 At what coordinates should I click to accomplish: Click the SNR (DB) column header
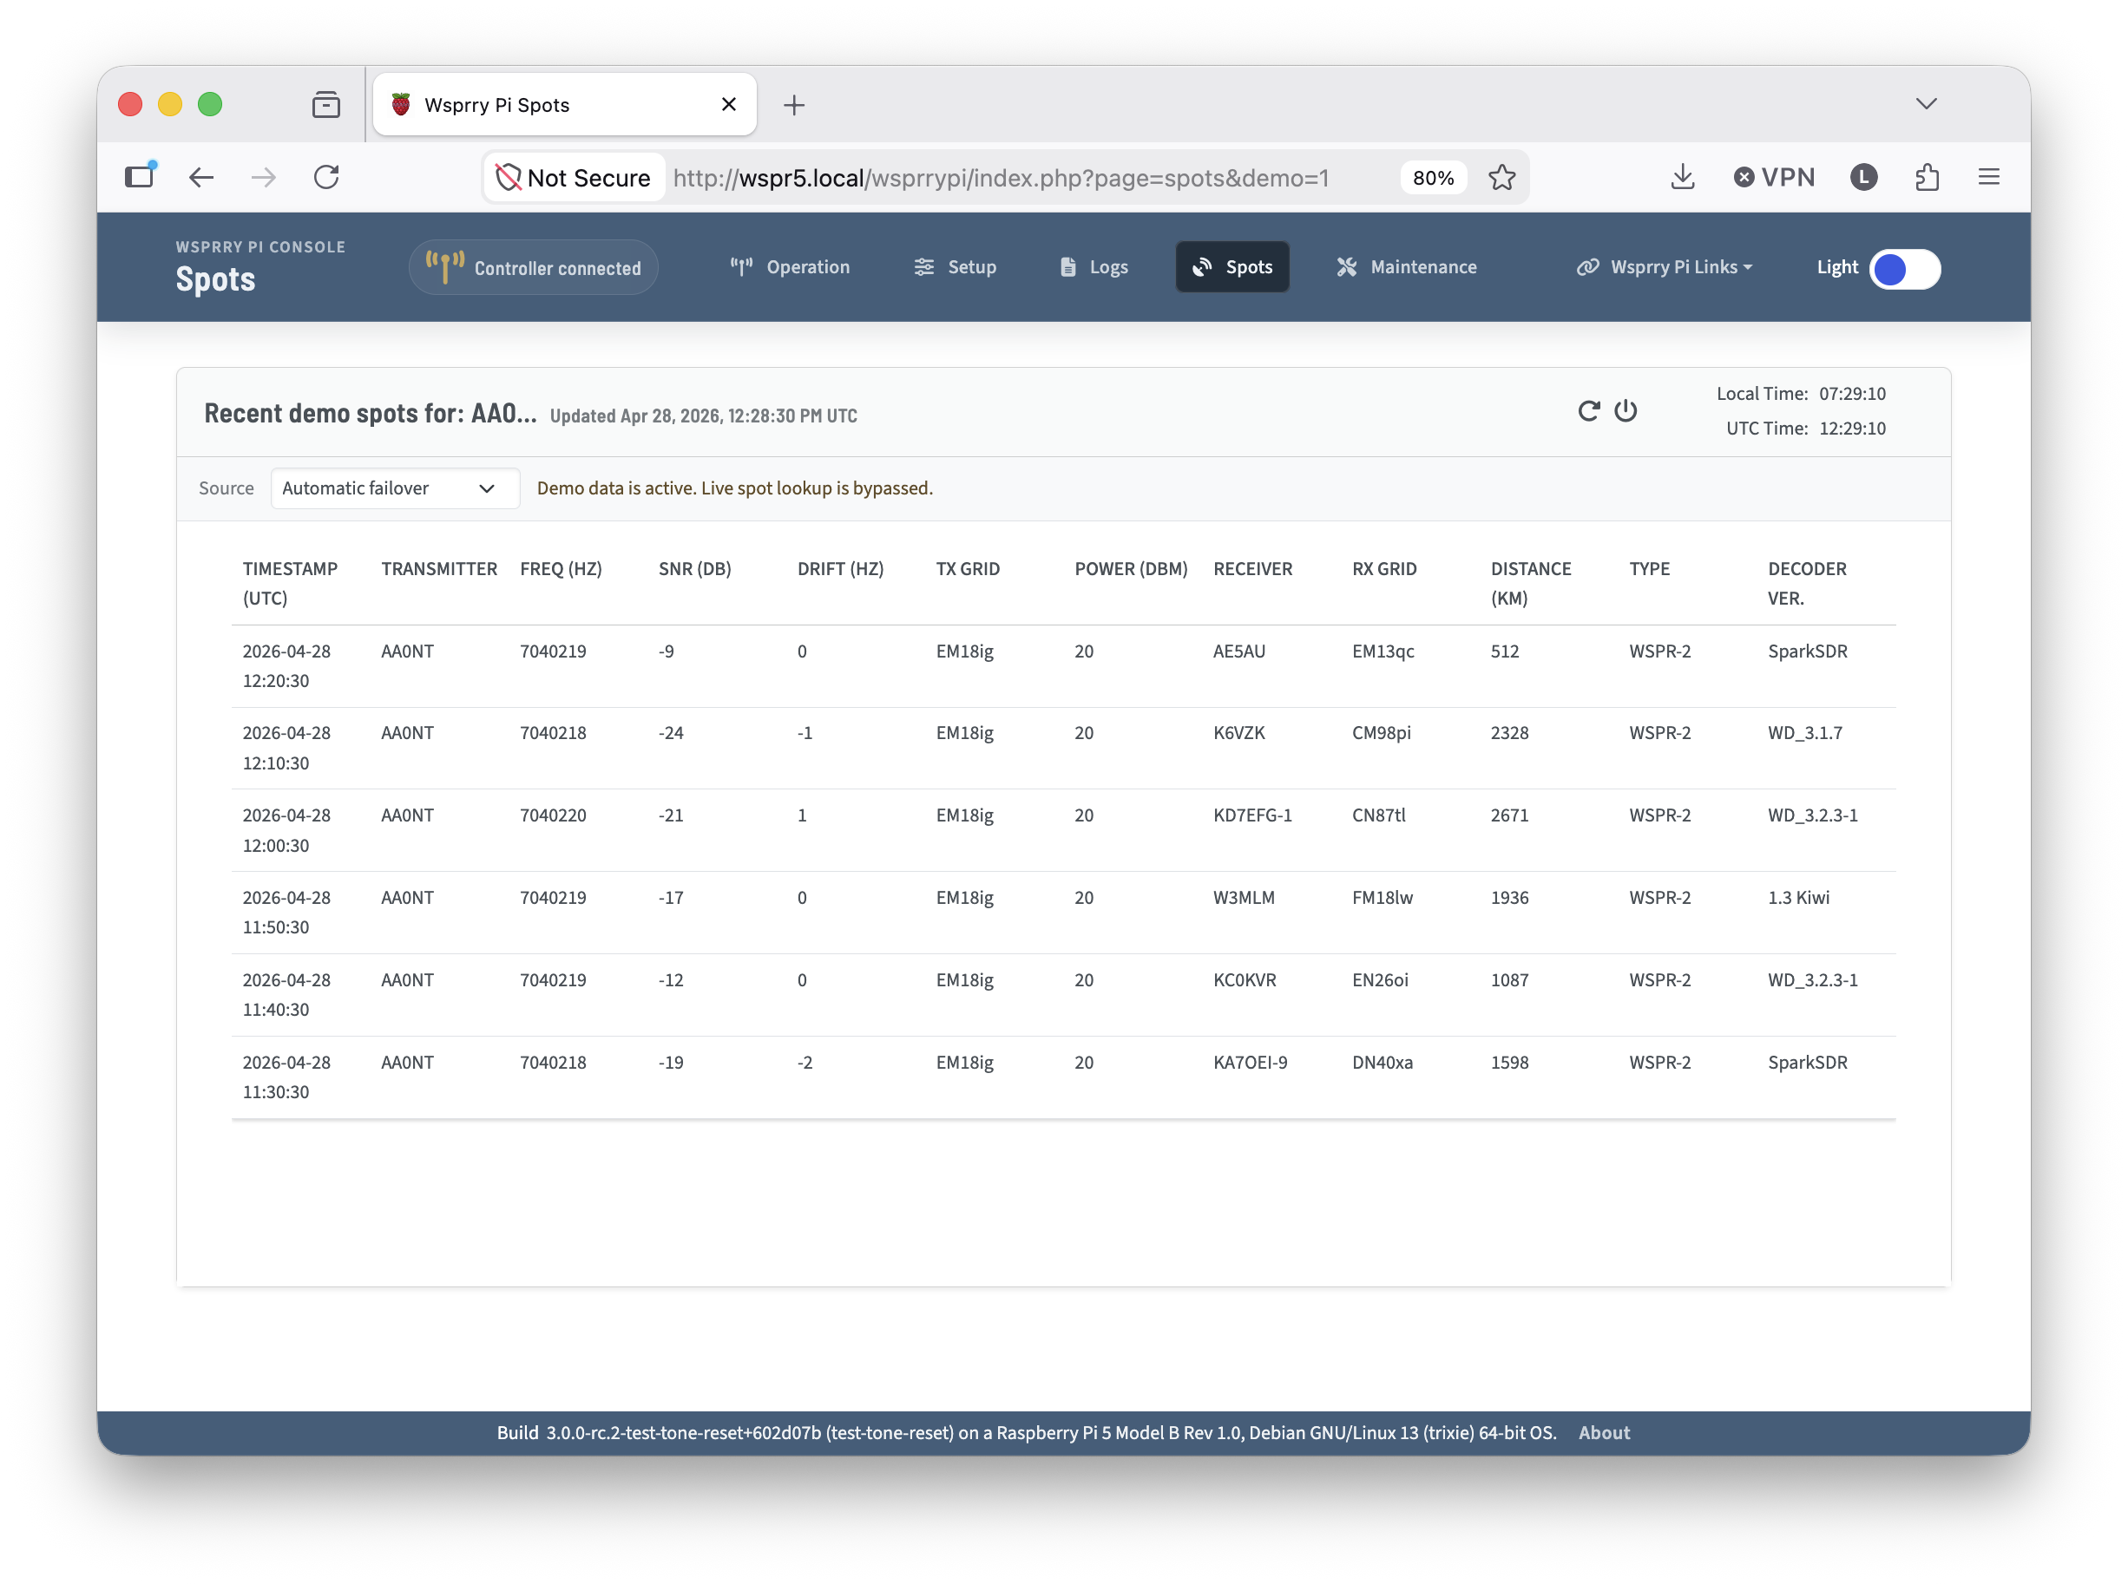pos(694,568)
